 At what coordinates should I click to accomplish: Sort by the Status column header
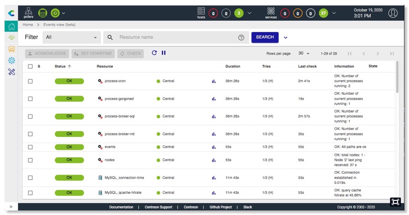pyautogui.click(x=63, y=67)
